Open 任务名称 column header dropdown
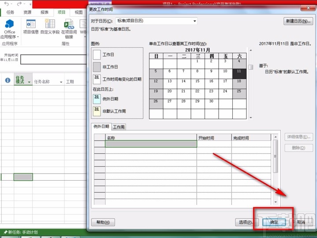Screen dimensions: 317x238 pos(61,82)
